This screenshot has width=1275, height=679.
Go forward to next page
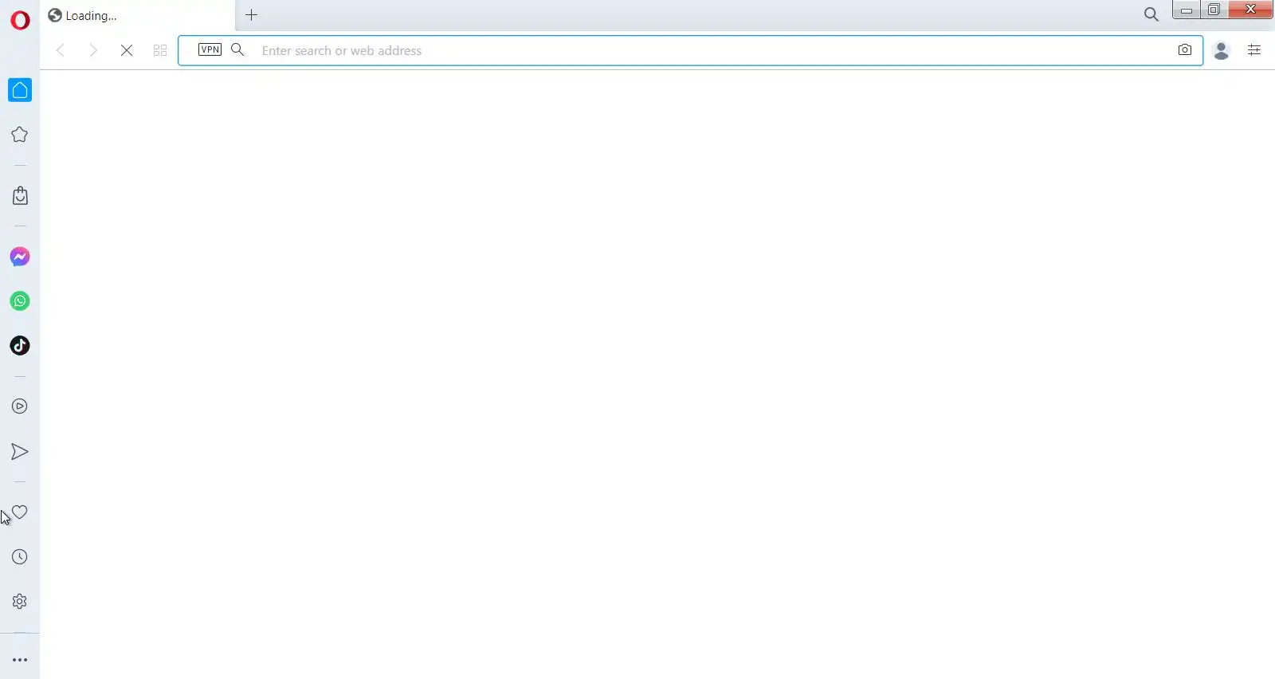point(93,50)
